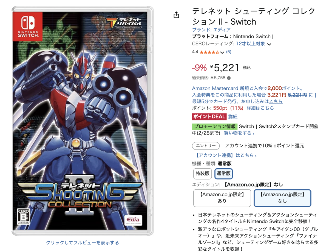Choose the Amazon.co.jp限定 あり edition
This screenshot has width=329, height=252.
coord(222,198)
